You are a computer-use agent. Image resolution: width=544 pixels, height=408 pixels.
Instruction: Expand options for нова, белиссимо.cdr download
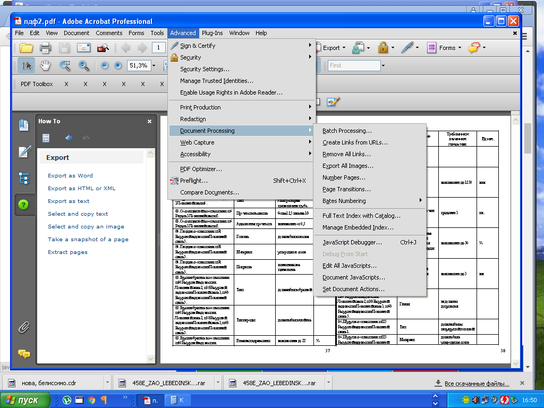[x=107, y=382]
